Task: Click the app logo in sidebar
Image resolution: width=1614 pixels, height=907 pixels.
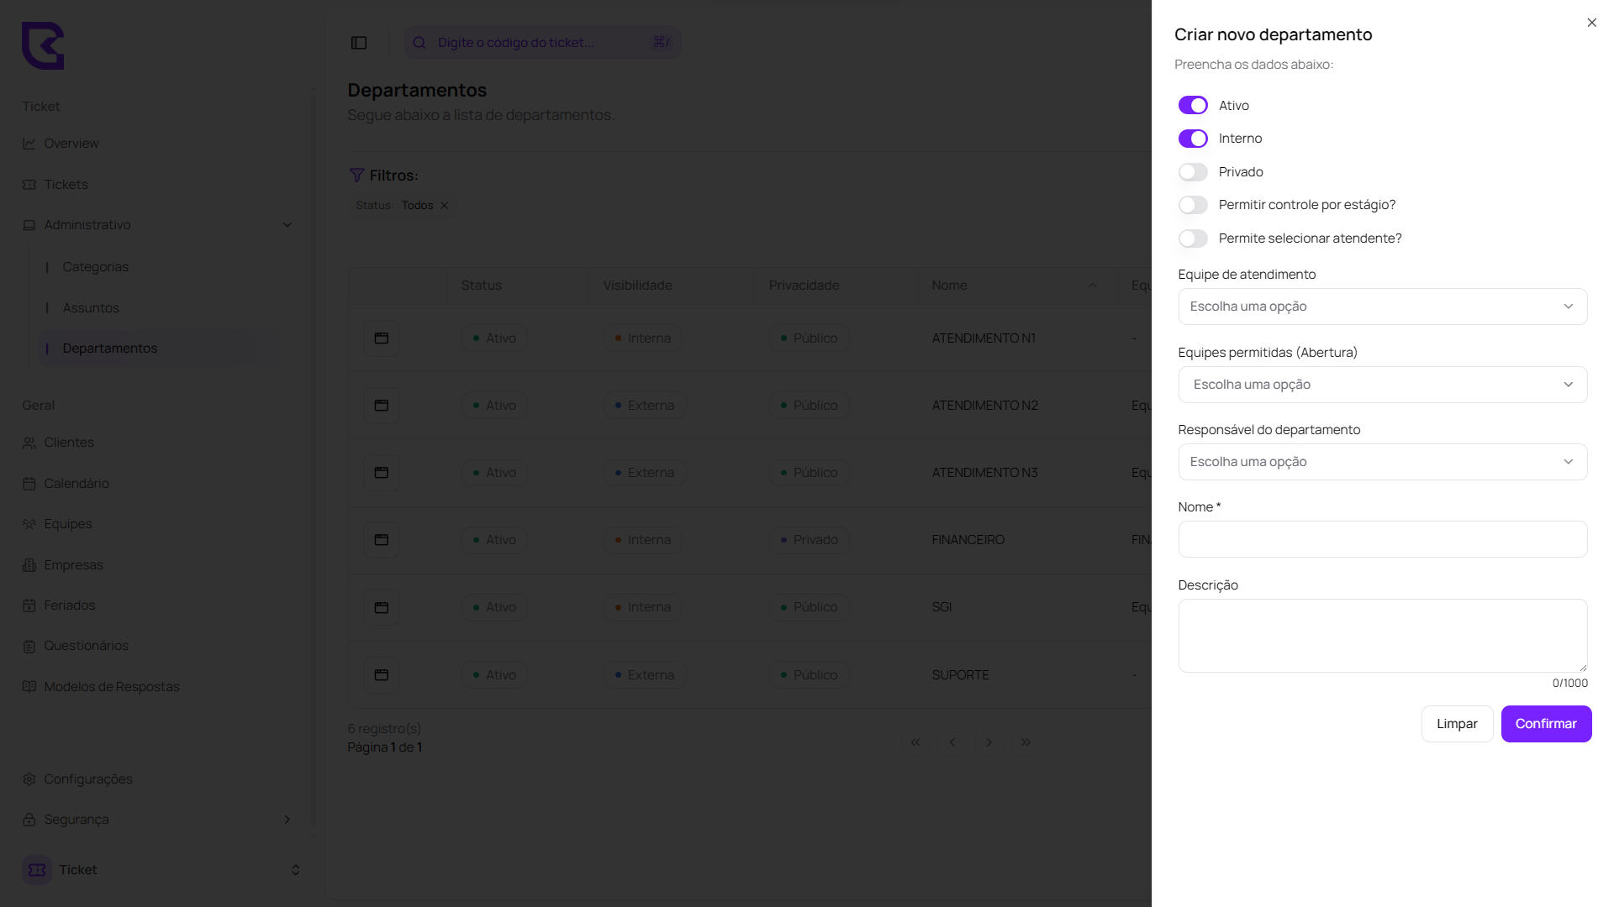Action: [43, 45]
